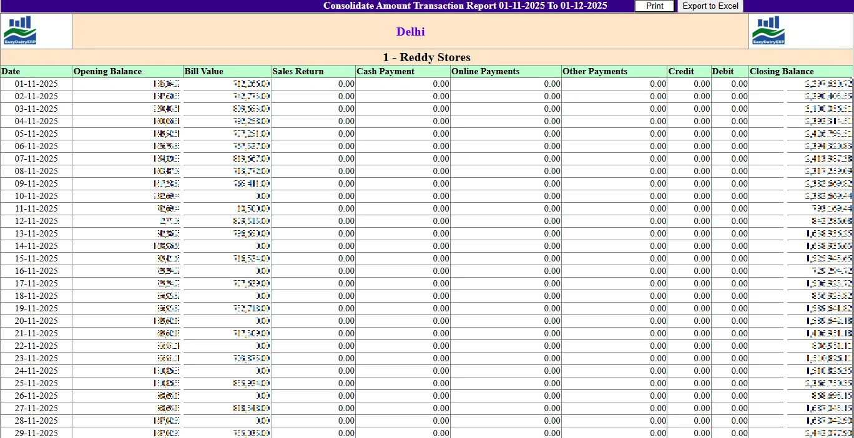Select the date cell 16-11-2025
The image size is (854, 438).
click(36, 271)
